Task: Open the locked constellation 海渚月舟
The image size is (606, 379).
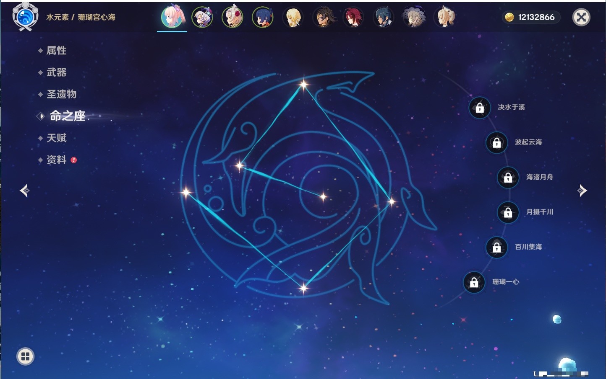Action: pyautogui.click(x=508, y=177)
